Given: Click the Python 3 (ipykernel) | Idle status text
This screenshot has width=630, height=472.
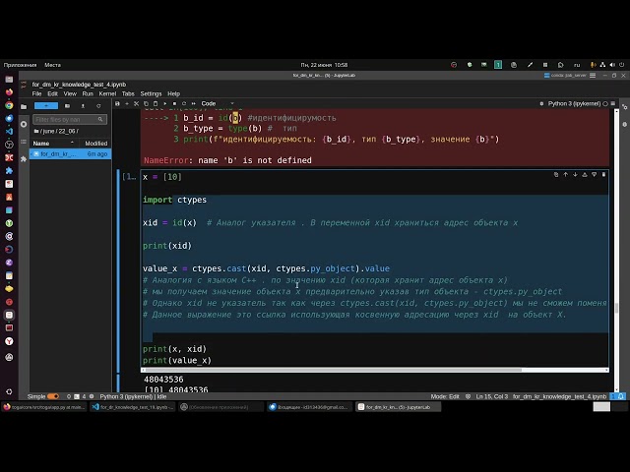Looking at the screenshot, I should (x=133, y=396).
